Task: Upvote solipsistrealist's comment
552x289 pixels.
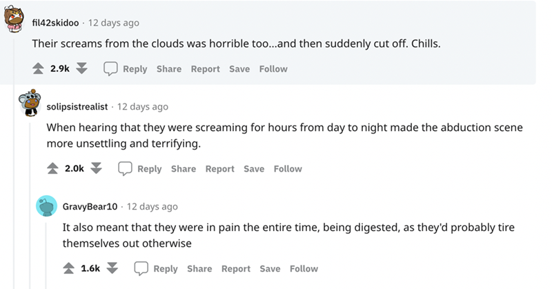Action: [x=53, y=169]
